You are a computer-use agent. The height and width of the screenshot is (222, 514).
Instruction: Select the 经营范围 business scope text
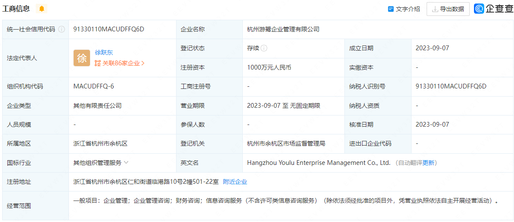click(x=286, y=201)
